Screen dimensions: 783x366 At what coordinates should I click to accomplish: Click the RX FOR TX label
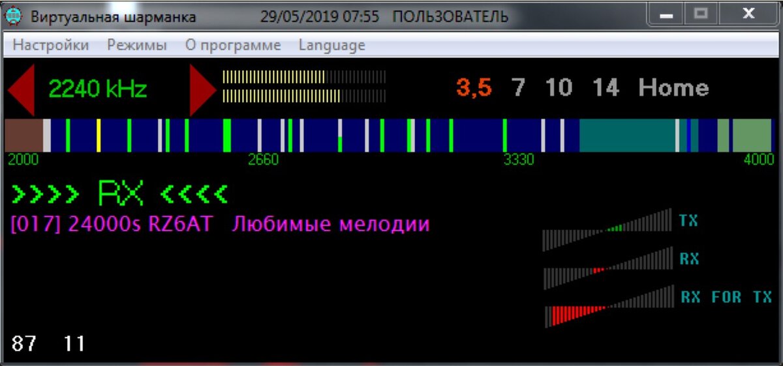pyautogui.click(x=726, y=297)
